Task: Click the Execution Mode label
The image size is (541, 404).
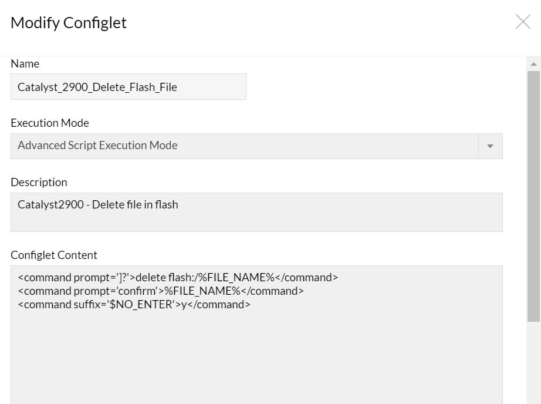Action: coord(50,123)
